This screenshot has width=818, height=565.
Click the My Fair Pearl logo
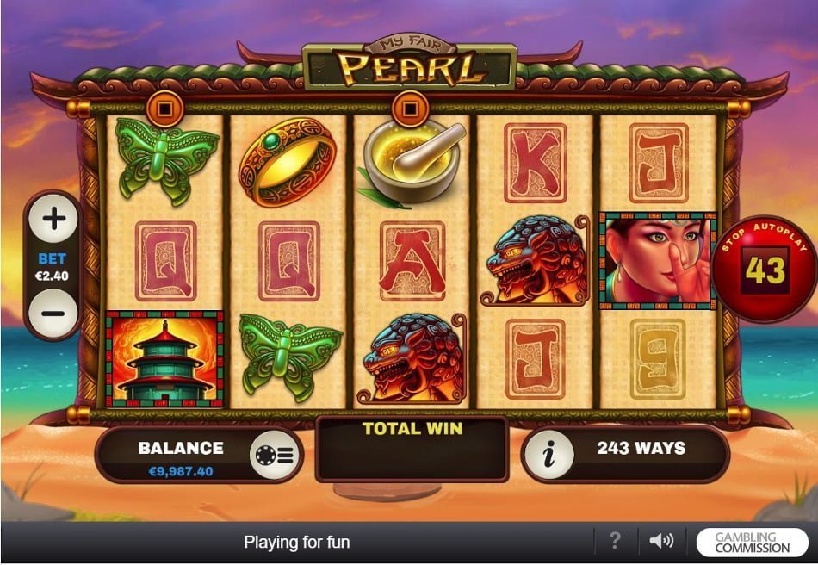pyautogui.click(x=410, y=63)
